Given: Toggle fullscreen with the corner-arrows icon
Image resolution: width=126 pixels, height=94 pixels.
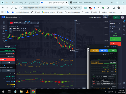Looking at the screenshot, I should 124,83.
